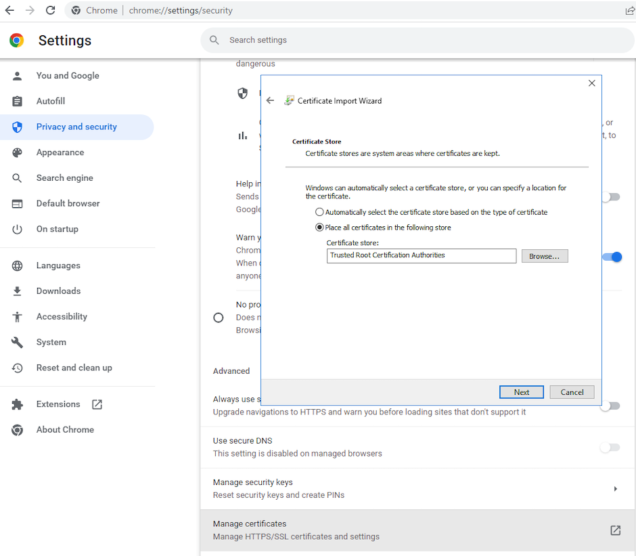Select the No protection radio button

point(219,318)
